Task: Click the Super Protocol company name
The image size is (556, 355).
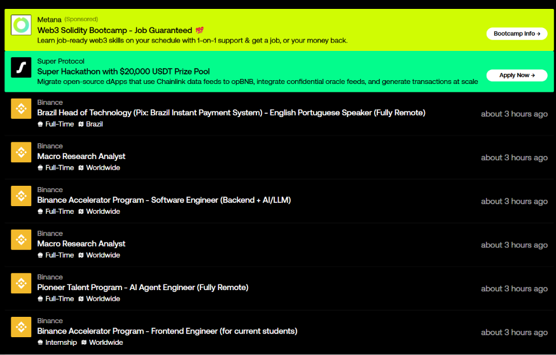Action: (60, 61)
